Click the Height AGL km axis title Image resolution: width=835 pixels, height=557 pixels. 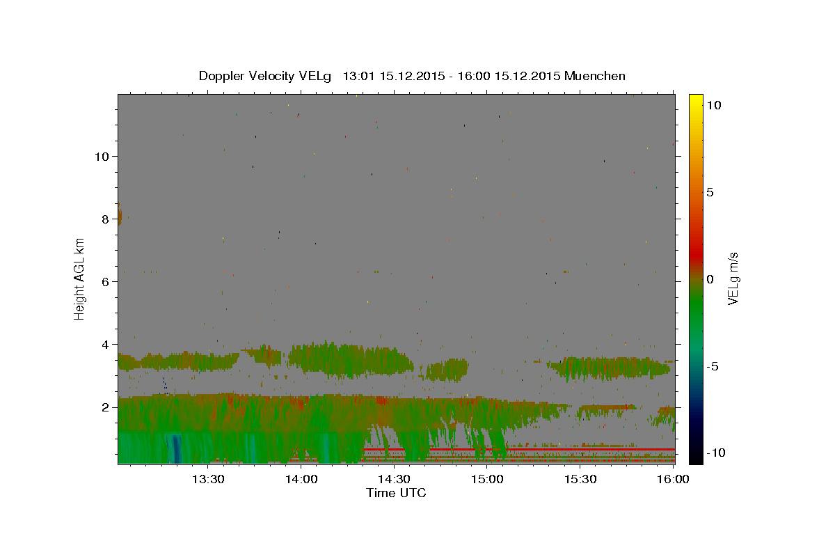click(x=80, y=278)
